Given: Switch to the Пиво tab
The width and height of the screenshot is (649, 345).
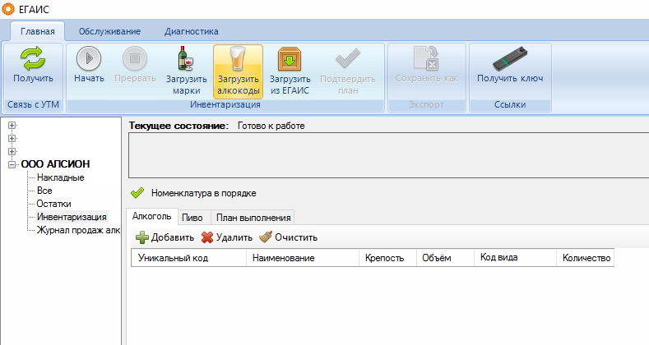Looking at the screenshot, I should point(192,218).
